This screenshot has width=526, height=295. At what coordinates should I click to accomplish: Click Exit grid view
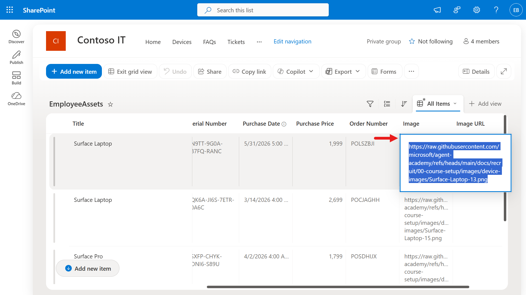click(130, 72)
